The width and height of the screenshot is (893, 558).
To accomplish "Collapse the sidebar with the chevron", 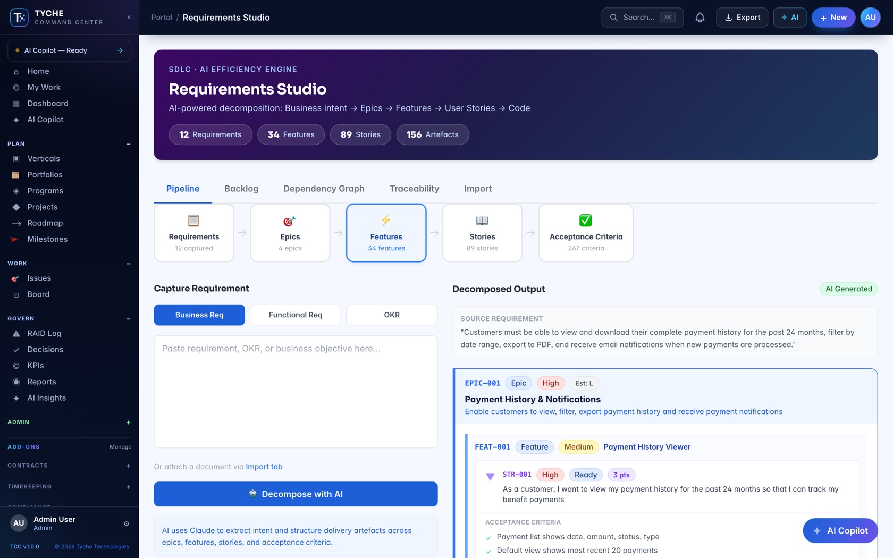I will pyautogui.click(x=129, y=18).
